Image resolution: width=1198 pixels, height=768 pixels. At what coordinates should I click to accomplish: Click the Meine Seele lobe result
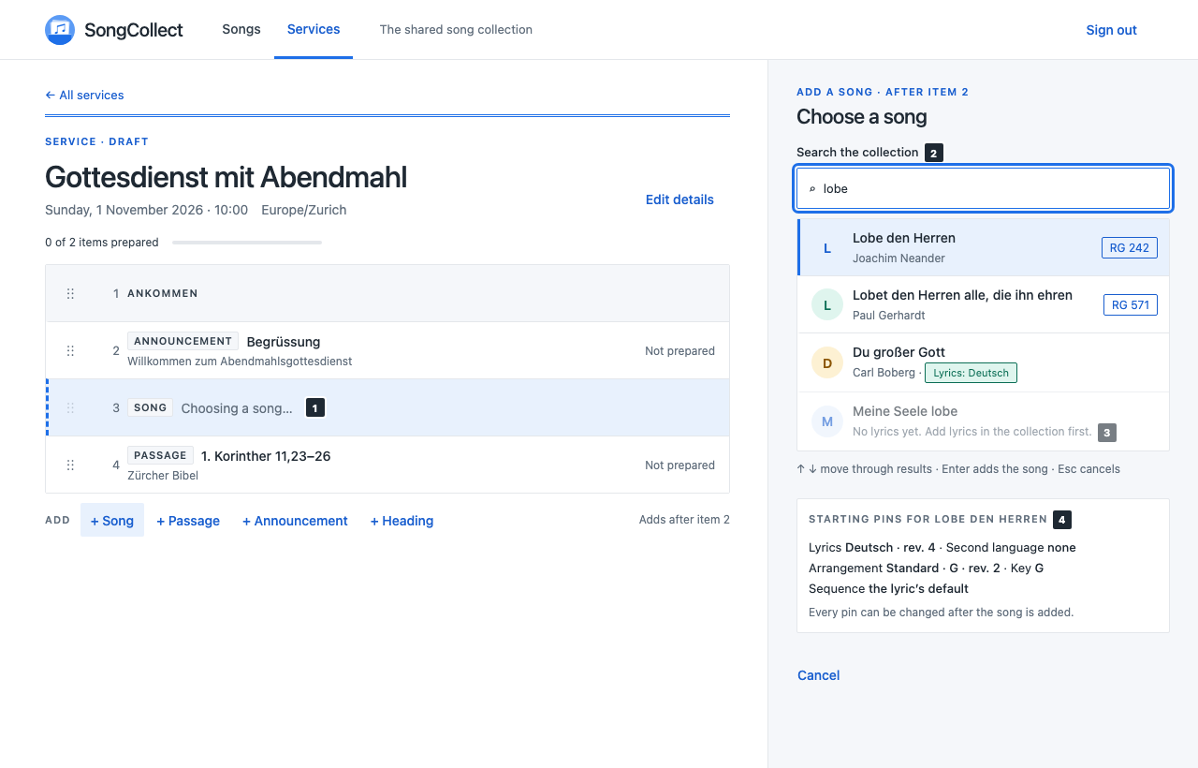click(x=983, y=421)
